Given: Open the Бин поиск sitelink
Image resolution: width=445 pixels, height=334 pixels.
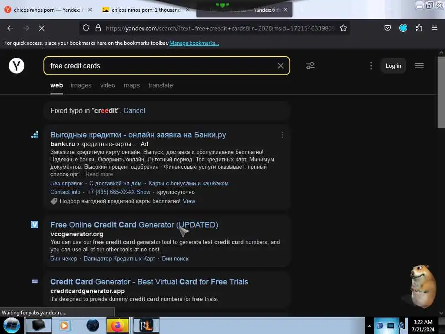Looking at the screenshot, I should pyautogui.click(x=175, y=258).
